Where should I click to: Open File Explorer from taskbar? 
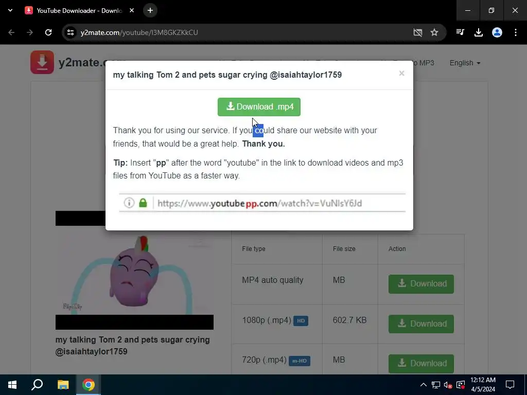(63, 385)
